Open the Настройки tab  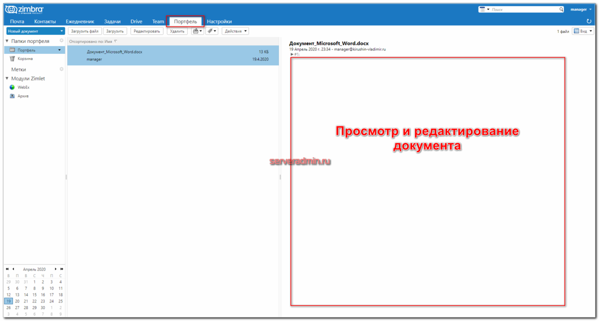[x=219, y=21]
